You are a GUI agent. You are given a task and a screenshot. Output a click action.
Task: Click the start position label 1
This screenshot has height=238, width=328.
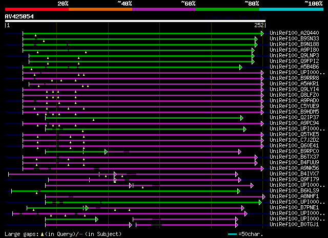pyautogui.click(x=8, y=25)
